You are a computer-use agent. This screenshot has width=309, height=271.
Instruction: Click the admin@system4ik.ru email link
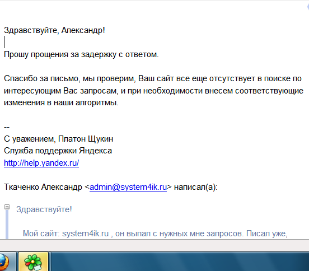[x=128, y=187]
